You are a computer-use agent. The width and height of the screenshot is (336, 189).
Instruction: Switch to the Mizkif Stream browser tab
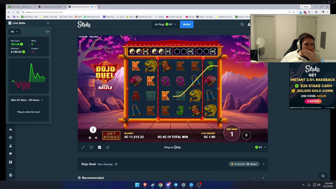(22, 7)
